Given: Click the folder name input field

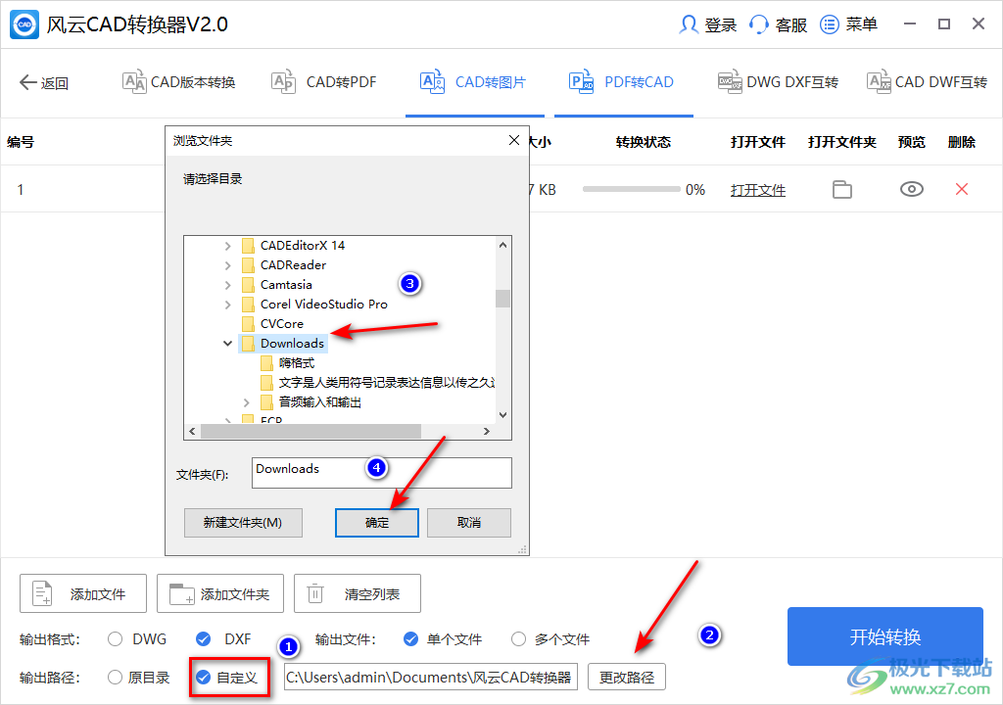Looking at the screenshot, I should pos(382,473).
